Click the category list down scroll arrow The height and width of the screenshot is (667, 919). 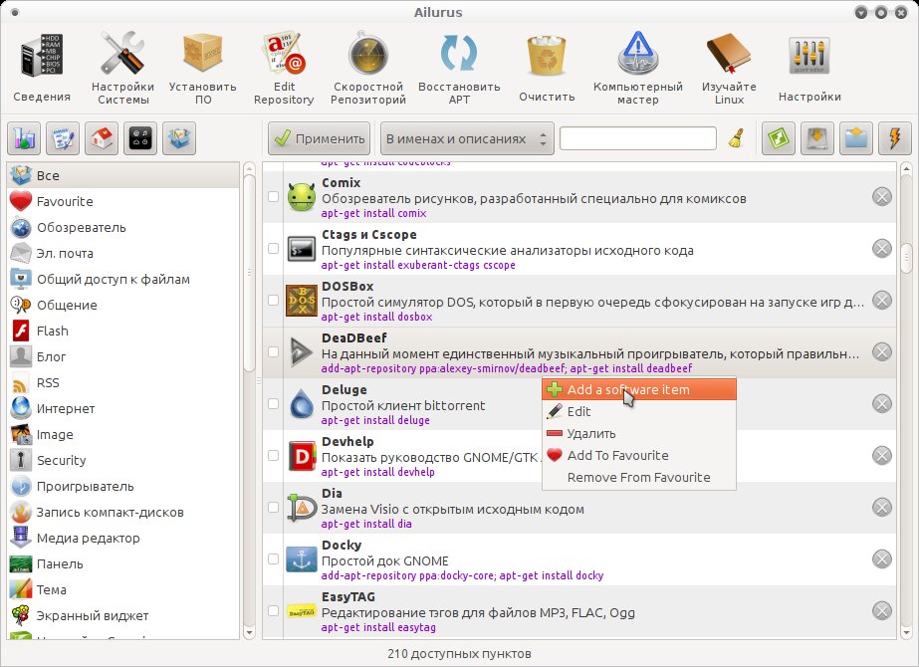tap(249, 633)
